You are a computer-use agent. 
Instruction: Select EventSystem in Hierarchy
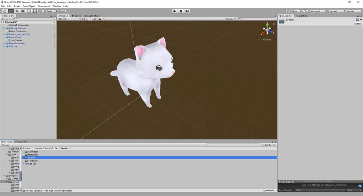coord(16,40)
